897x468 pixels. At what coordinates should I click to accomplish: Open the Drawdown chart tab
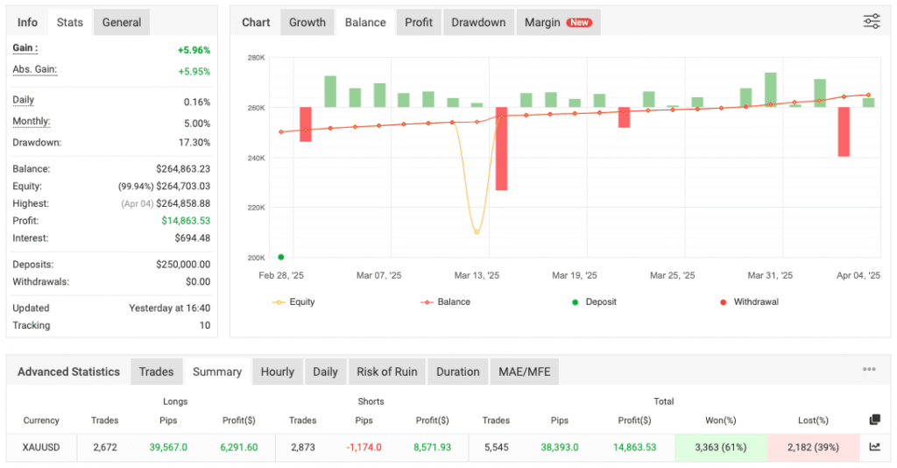point(478,23)
